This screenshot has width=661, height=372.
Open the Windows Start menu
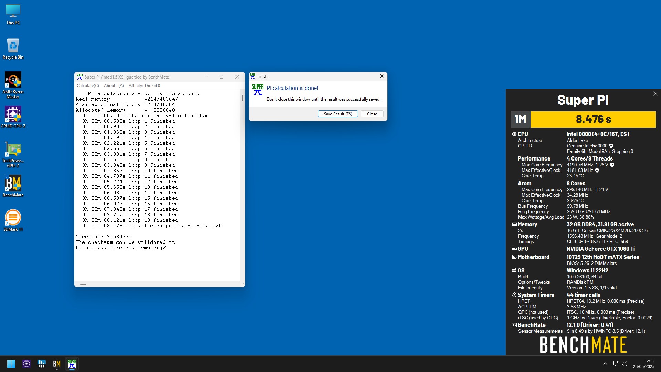(x=11, y=364)
